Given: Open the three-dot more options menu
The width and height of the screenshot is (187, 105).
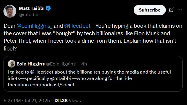Looking at the screenshot, I should coord(180,10).
